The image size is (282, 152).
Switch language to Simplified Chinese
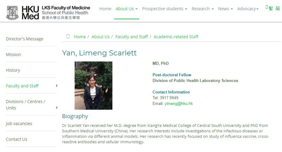[x=277, y=9]
